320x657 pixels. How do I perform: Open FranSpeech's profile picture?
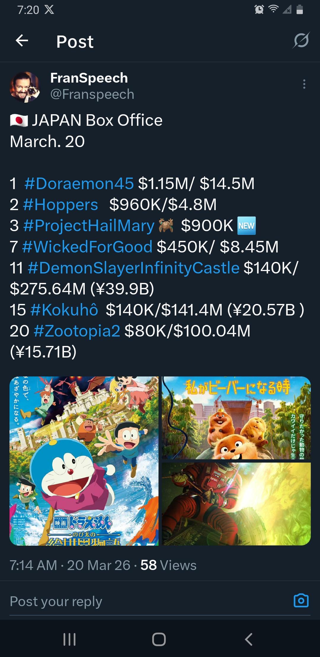25,87
